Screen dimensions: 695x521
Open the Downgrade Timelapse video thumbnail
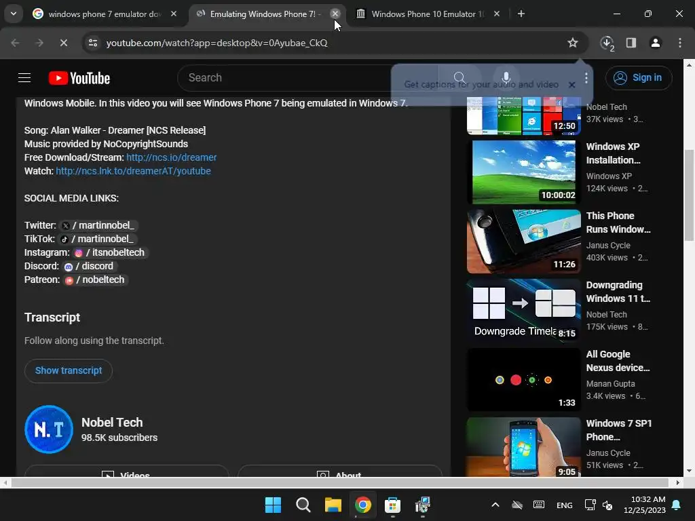coord(524,311)
